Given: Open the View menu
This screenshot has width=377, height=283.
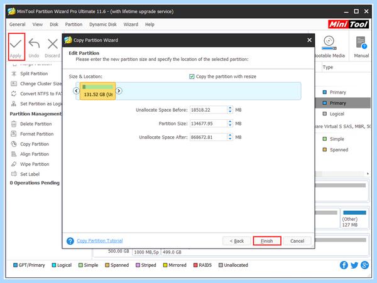Looking at the screenshot, I should tap(38, 24).
